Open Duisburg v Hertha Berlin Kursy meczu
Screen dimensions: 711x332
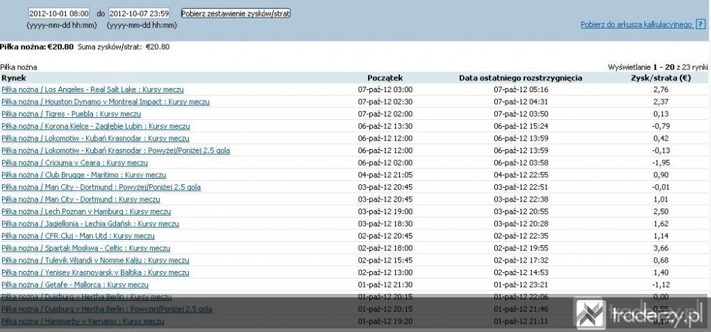(87, 297)
